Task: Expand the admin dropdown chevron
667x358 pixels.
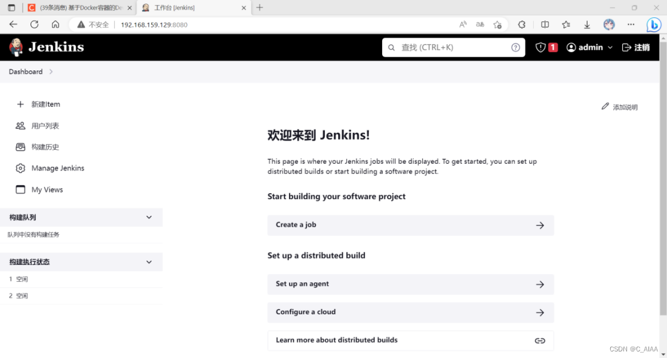Action: (610, 47)
